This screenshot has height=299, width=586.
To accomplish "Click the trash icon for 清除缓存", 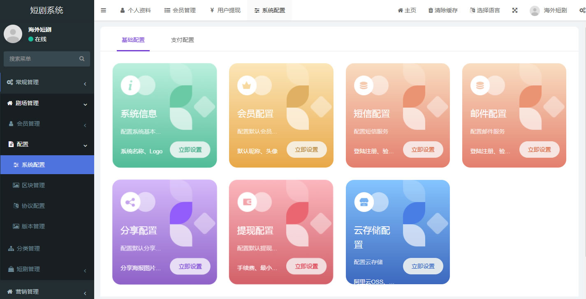I will (431, 10).
